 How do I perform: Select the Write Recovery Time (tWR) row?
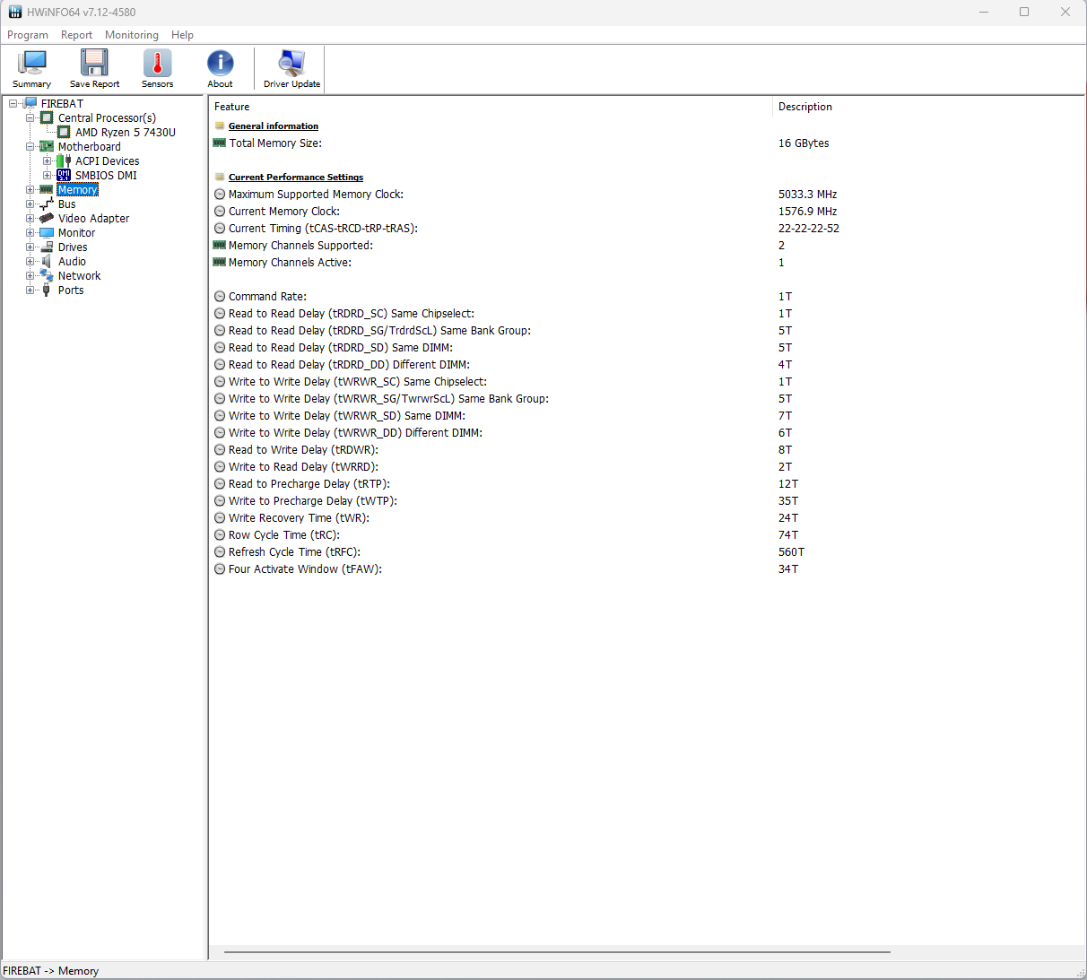pos(647,518)
